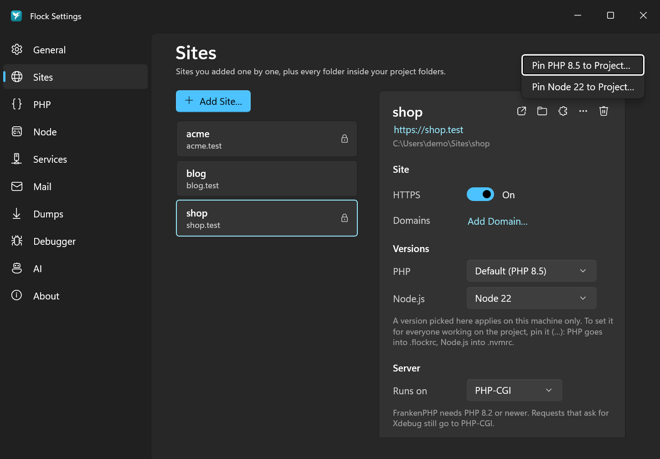Choose Pin Node 22 to Project menu item
The width and height of the screenshot is (660, 459).
click(x=583, y=87)
